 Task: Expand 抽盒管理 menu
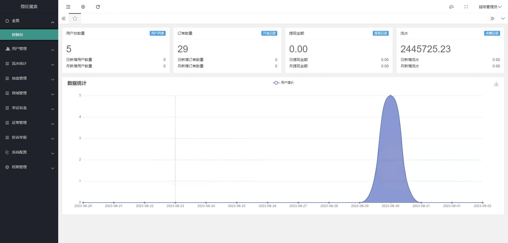(x=29, y=78)
